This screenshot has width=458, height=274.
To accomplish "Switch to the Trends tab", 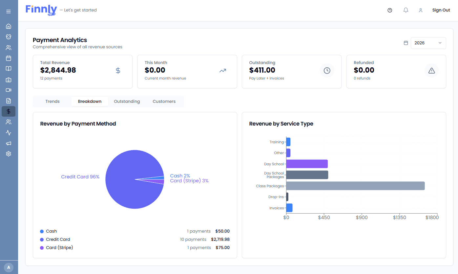I will [x=52, y=101].
